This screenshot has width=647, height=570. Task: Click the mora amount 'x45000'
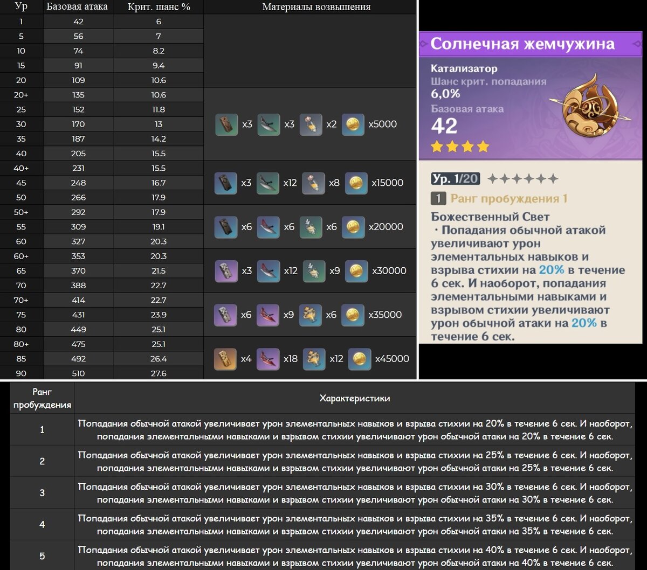click(x=392, y=359)
